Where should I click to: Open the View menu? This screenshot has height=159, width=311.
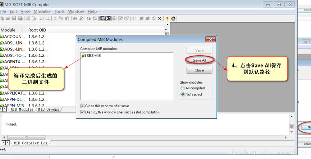coord(25,11)
